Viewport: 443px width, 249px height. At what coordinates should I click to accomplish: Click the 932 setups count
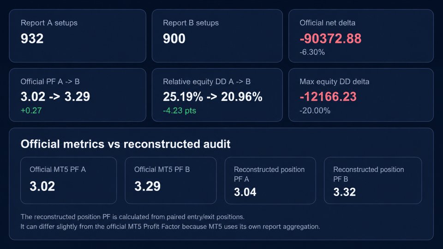[x=32, y=39]
